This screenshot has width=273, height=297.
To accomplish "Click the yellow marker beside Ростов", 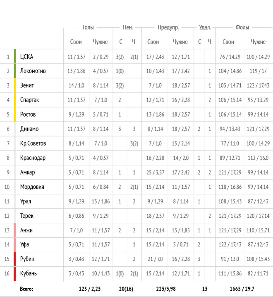I will click(15, 114).
